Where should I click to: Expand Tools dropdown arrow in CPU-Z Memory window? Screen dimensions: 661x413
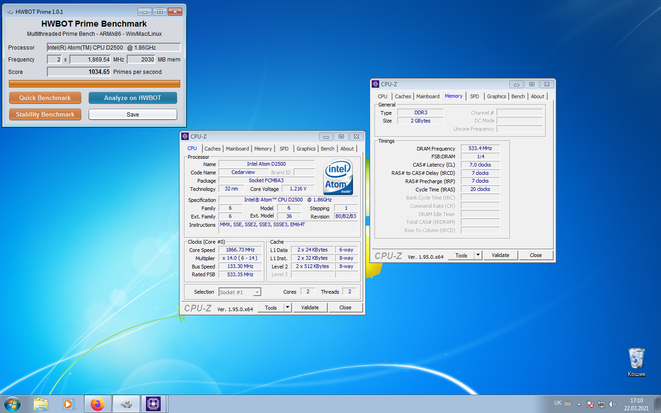(x=478, y=256)
